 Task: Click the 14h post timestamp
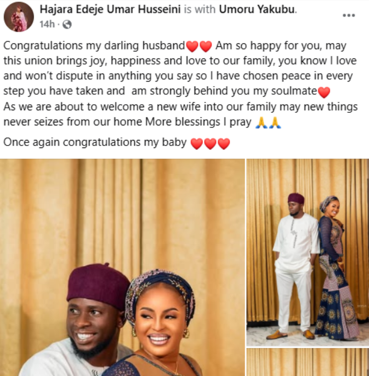pos(47,24)
